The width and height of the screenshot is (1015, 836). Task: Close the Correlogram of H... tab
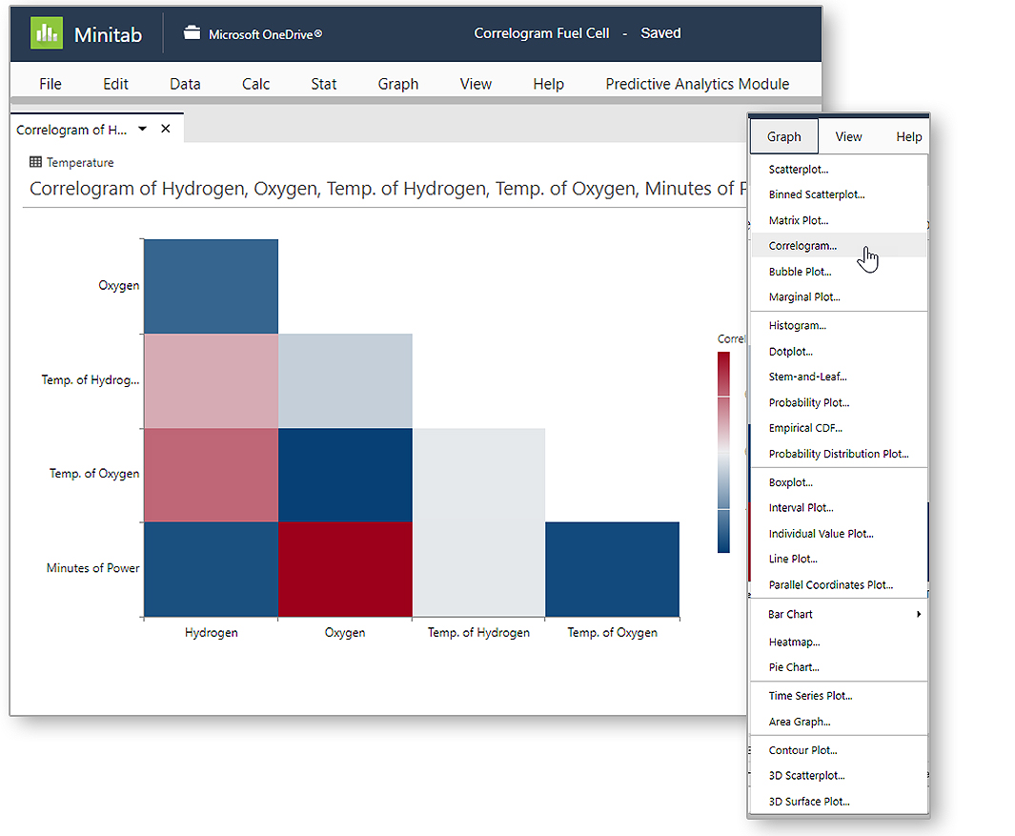coord(166,129)
